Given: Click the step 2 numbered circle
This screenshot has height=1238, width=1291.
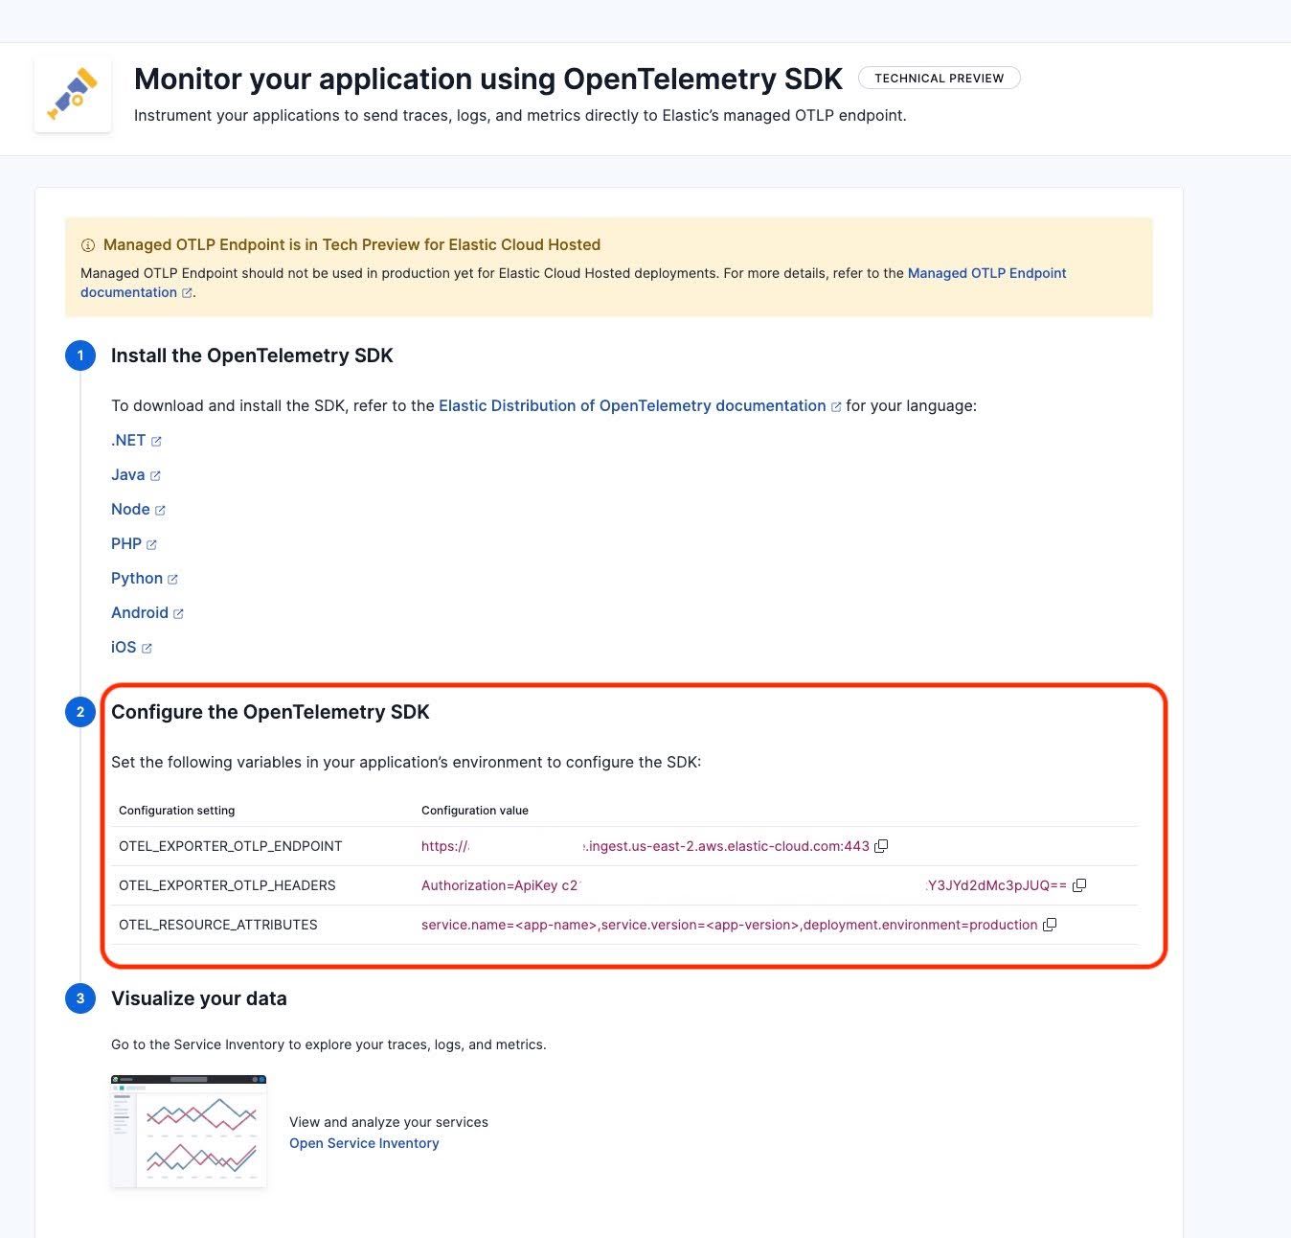Looking at the screenshot, I should coord(80,712).
